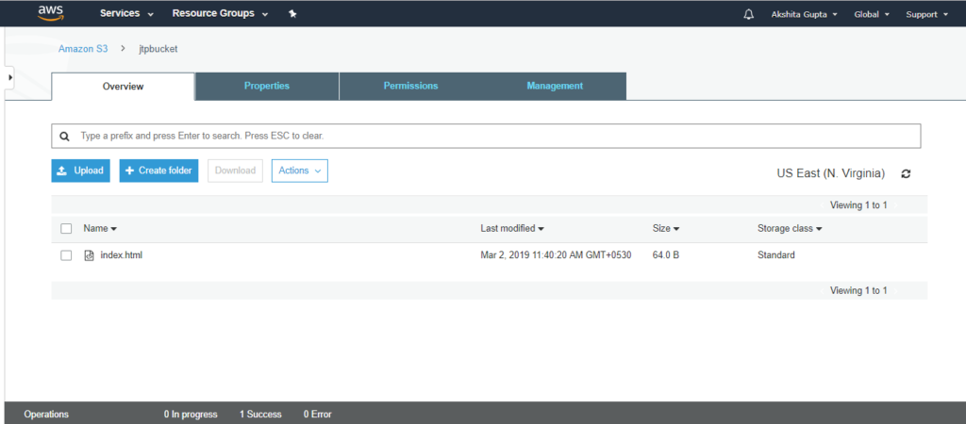Click the Standard storage class value
Screen dimensions: 966x424
pyautogui.click(x=776, y=254)
